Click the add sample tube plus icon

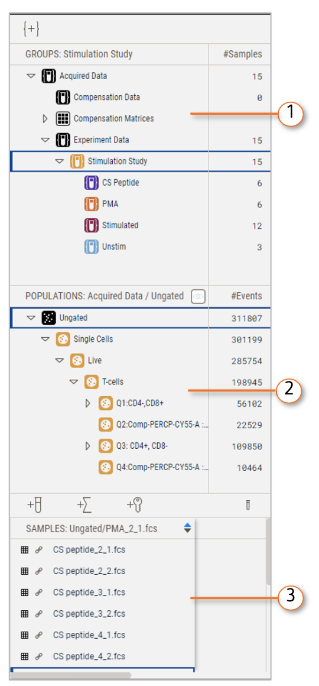pyautogui.click(x=35, y=505)
